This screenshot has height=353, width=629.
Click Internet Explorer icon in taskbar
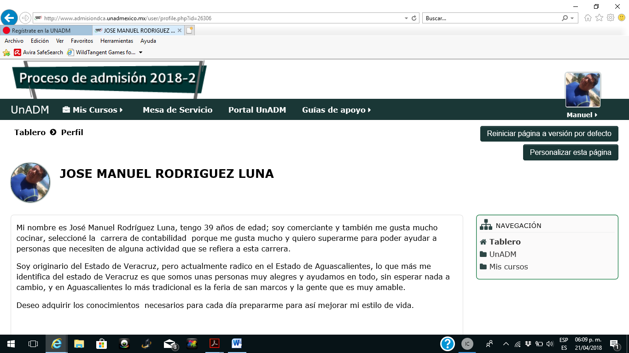57,344
